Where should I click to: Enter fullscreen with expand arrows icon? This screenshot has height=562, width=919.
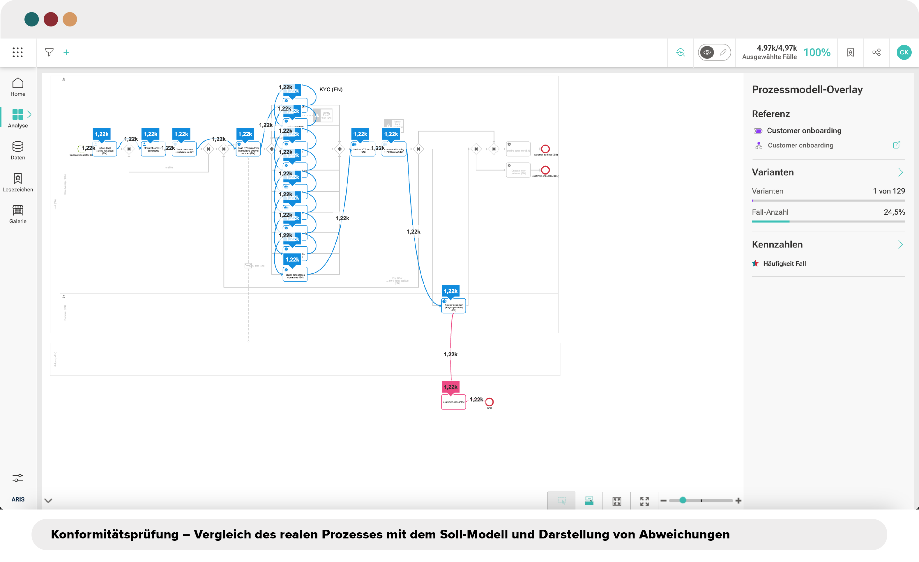[644, 501]
